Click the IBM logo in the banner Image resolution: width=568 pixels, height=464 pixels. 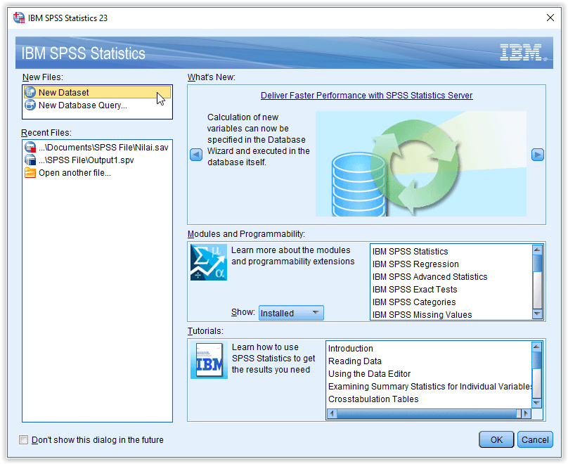tap(523, 53)
